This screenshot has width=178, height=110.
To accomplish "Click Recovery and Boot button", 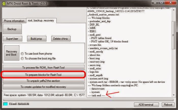I will click(x=12, y=53).
